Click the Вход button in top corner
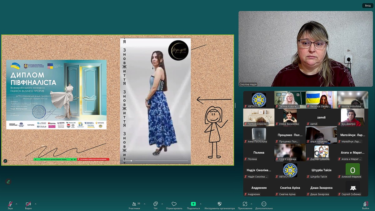Viewport: 375px width, 211px height. pos(368,6)
